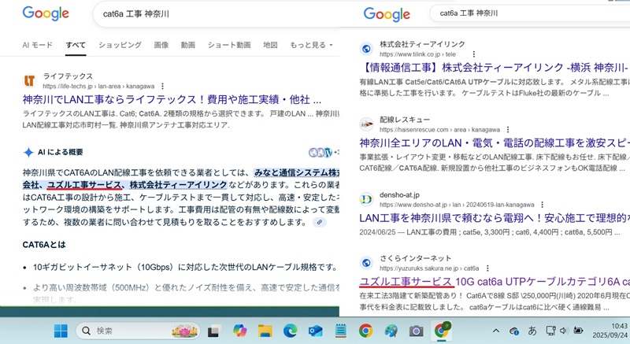
Task: Open more options for the densho-at.jp result
Action: coord(542,205)
